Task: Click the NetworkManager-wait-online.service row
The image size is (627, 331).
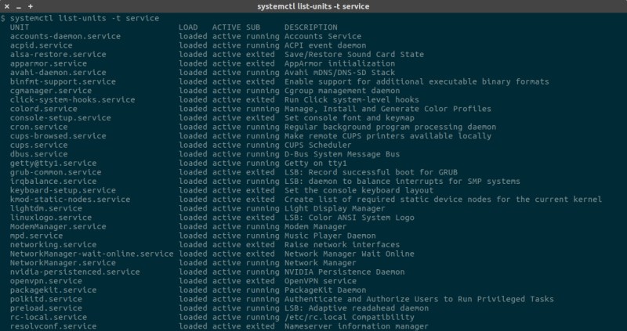Action: coord(92,254)
